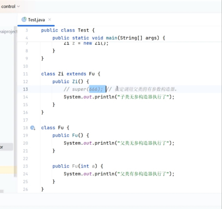This screenshot has width=222, height=209.
Task: Click the commented super(666) statement
Action: pos(83,89)
